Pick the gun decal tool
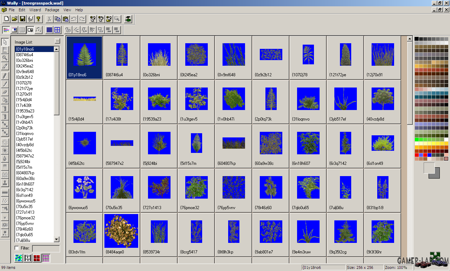Viewport: 450px width, 271px height. 5,208
